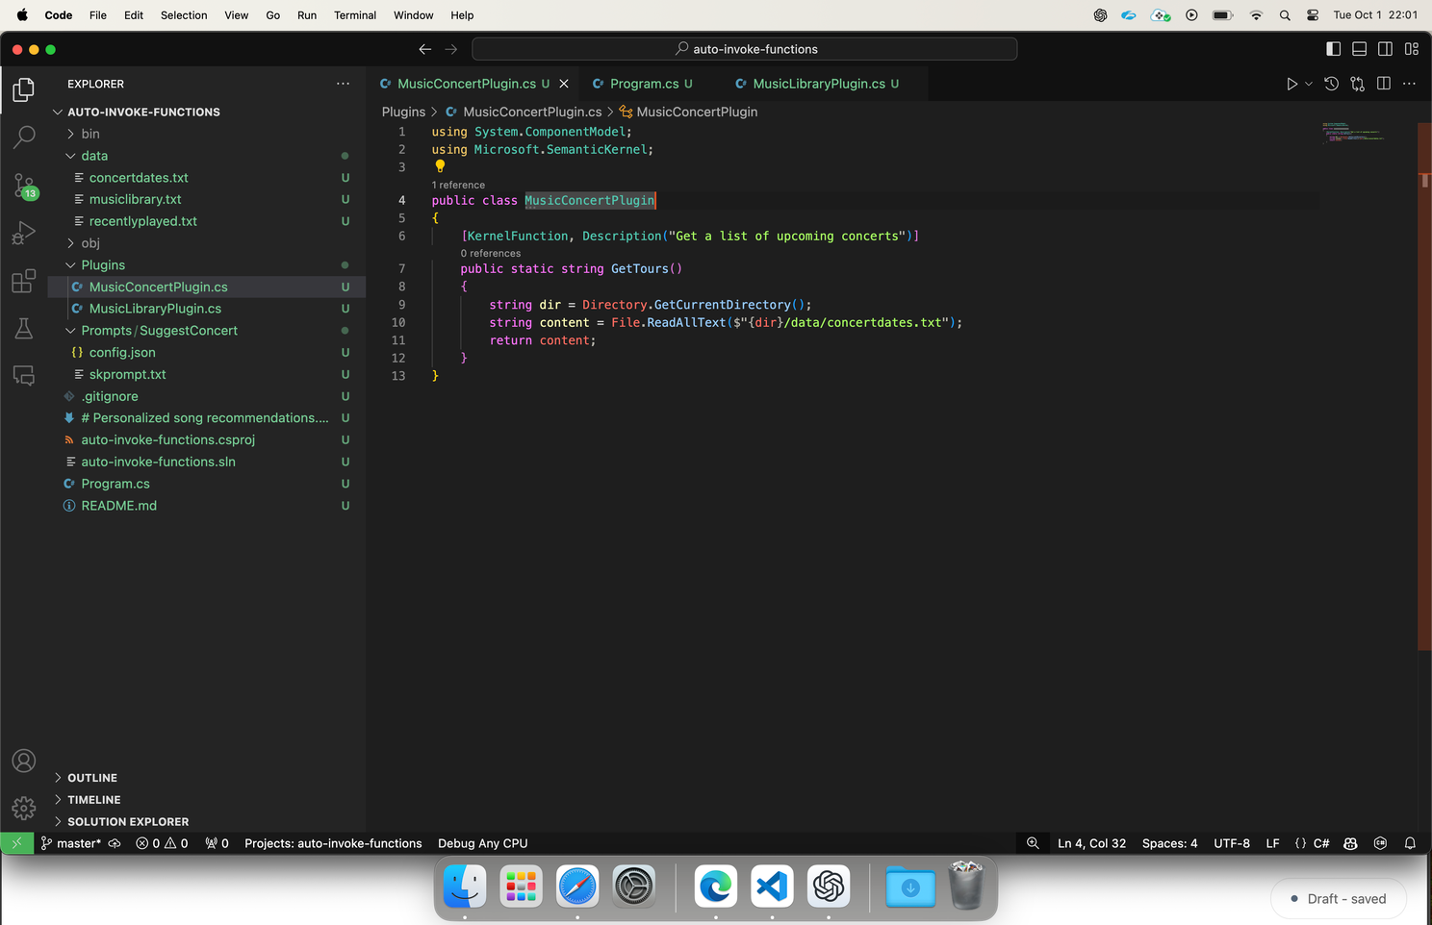Screen dimensions: 1432x925
Task: Toggle the secondary side bar layout button
Action: (x=1385, y=49)
